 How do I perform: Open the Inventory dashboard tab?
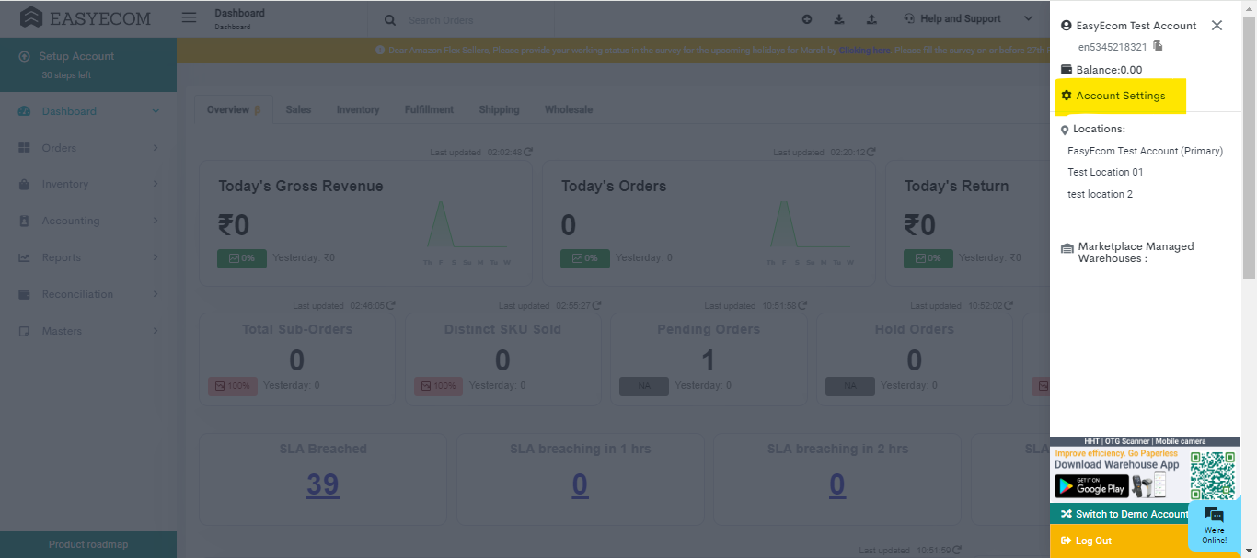358,109
